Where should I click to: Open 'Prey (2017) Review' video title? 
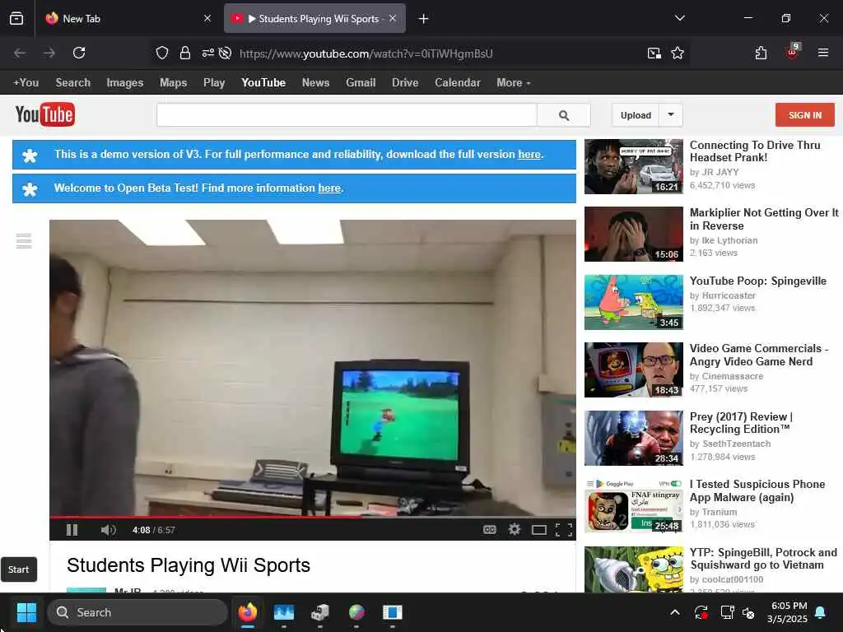(x=742, y=422)
